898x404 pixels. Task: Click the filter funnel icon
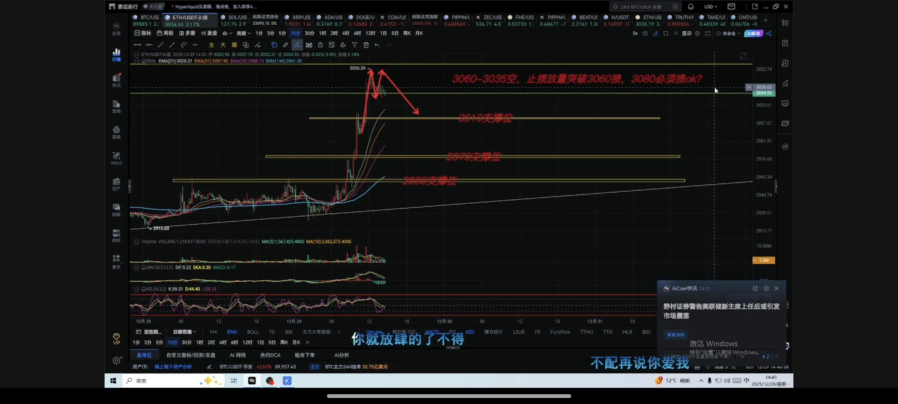[354, 45]
